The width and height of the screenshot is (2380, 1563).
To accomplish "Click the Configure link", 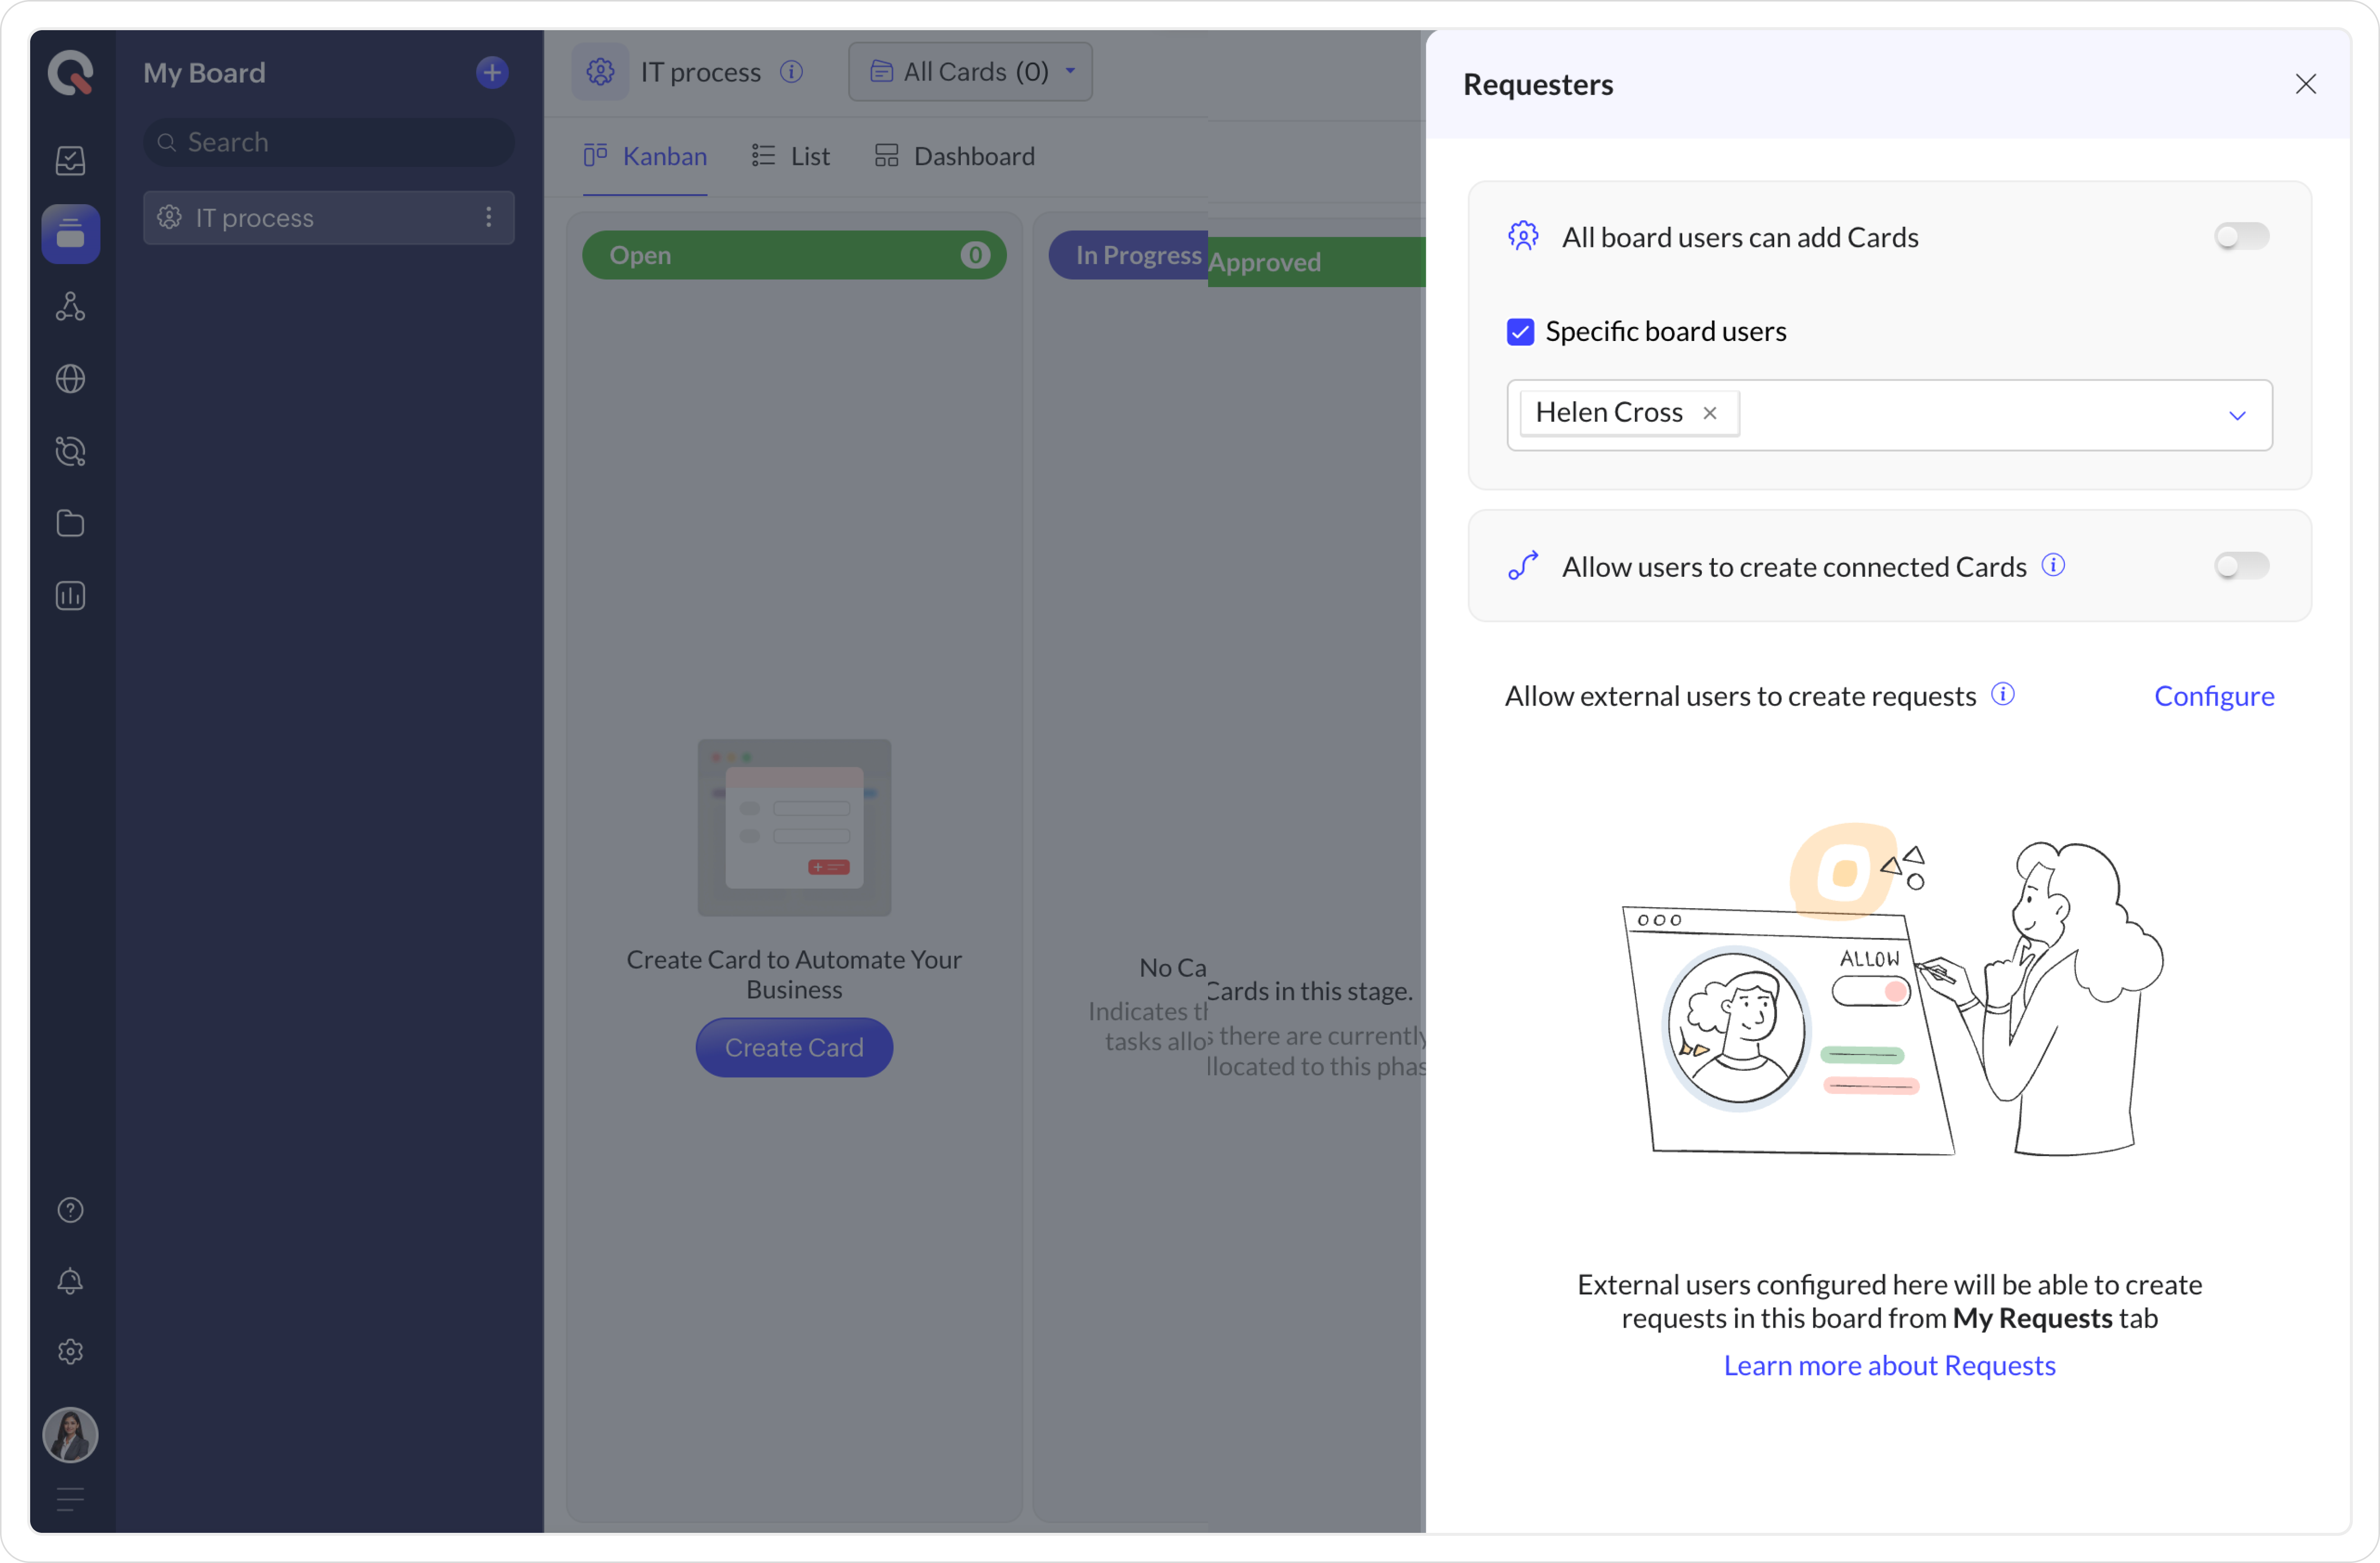I will coord(2213,696).
